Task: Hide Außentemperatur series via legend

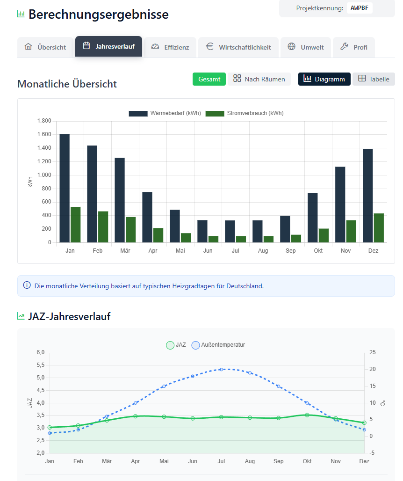Action: 218,345
